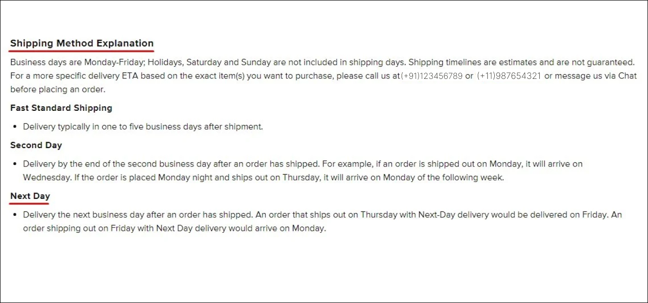The width and height of the screenshot is (648, 303).
Task: Click the word Chat in the intro paragraph
Action: [627, 76]
